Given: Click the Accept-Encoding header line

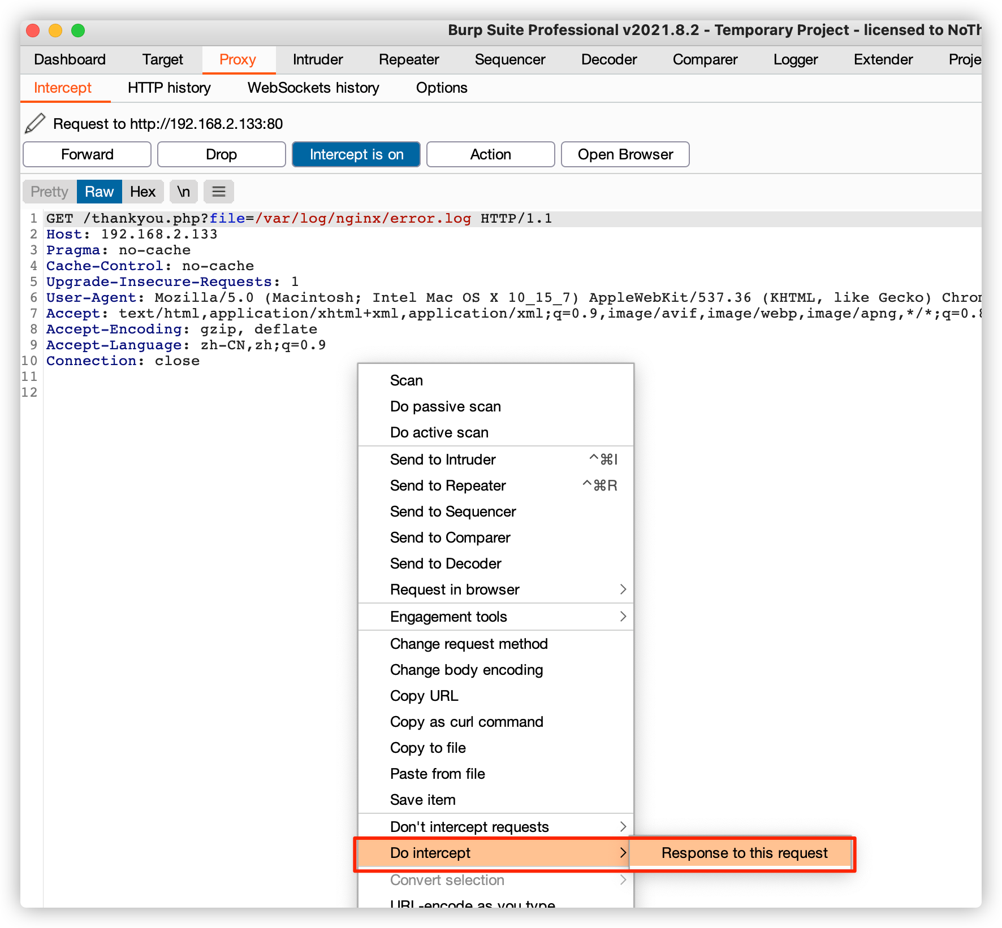Looking at the screenshot, I should (182, 329).
